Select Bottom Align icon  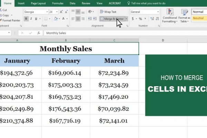[83, 12]
